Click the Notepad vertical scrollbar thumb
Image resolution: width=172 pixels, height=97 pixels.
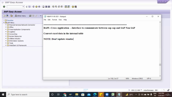[160, 65]
